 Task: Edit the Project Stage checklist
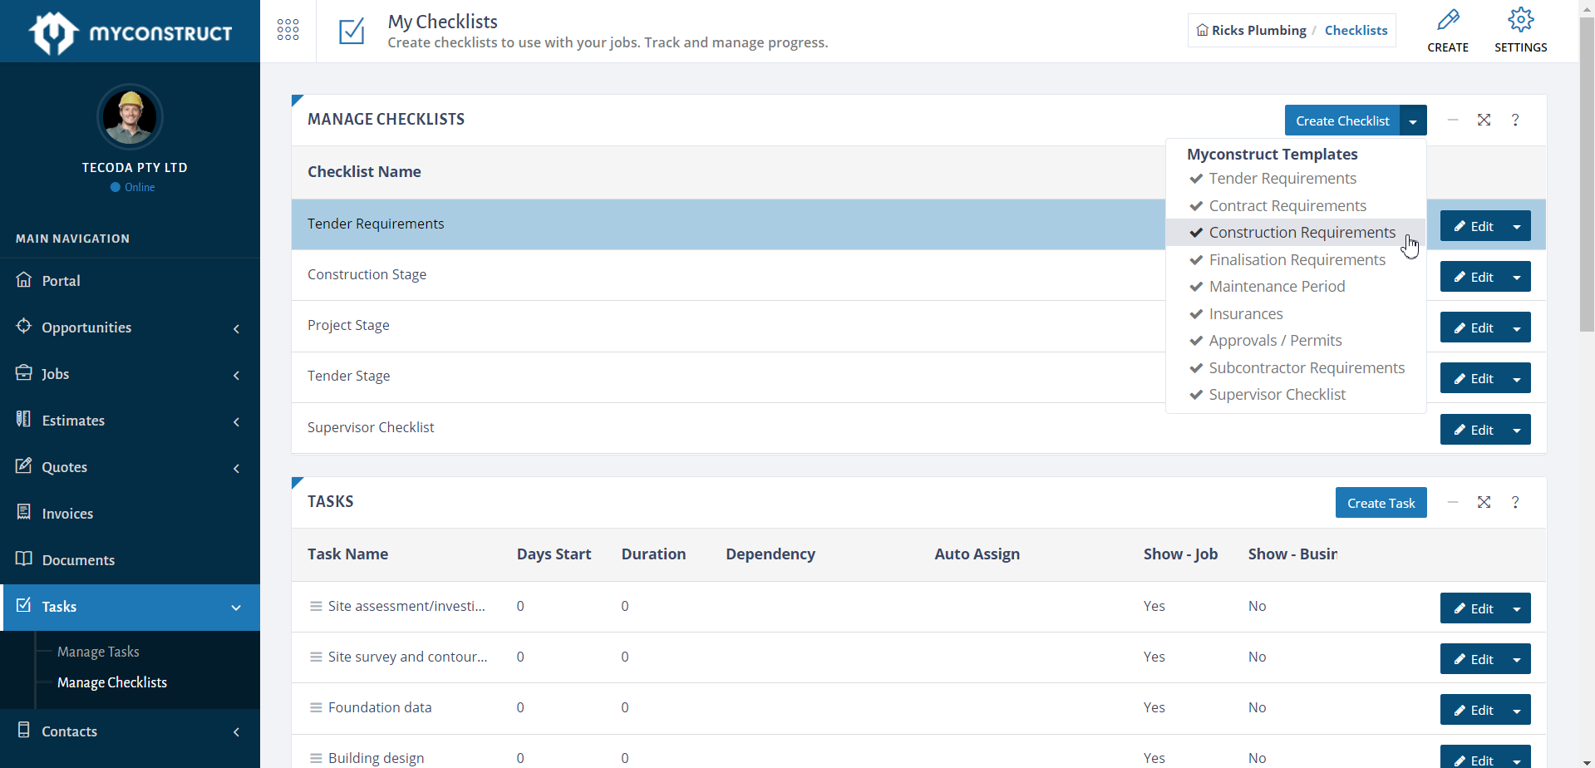[x=1472, y=327]
